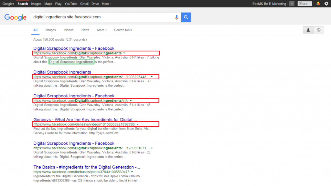Go to Images in the top bar
The image size is (331, 186).
[x=36, y=4]
